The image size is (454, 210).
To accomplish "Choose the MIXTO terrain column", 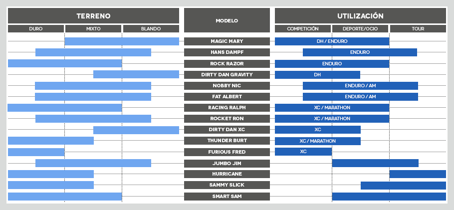I will (93, 29).
